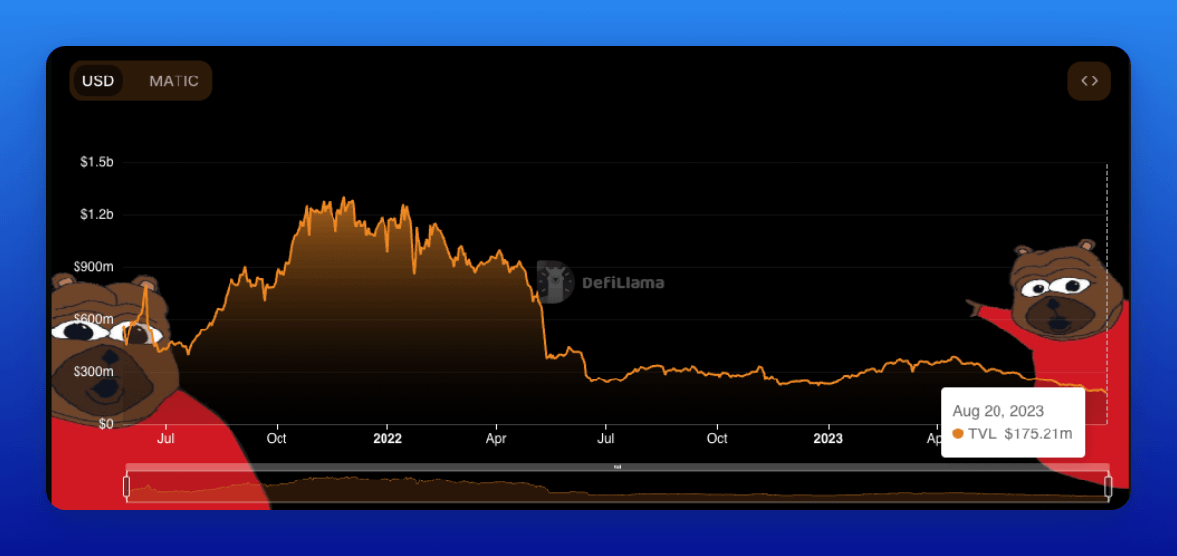This screenshot has width=1177, height=556.
Task: Click the orange TVL dot in tooltip
Action: 958,433
